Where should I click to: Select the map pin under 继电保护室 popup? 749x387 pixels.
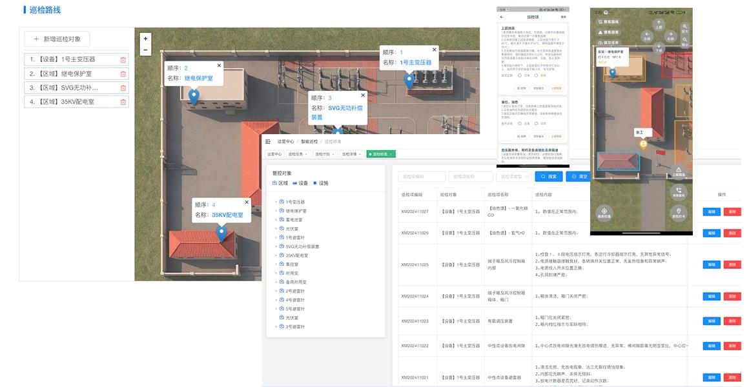click(194, 96)
